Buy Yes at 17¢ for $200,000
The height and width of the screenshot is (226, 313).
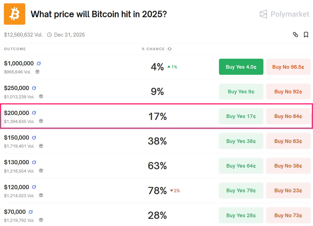point(241,116)
